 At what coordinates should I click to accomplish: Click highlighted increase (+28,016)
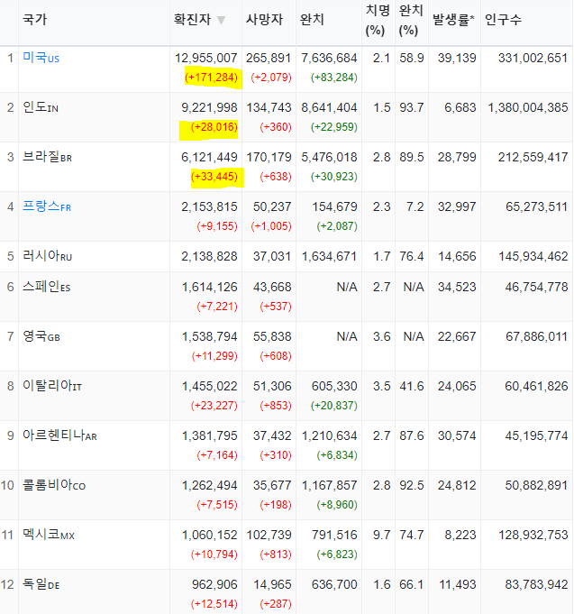point(214,127)
